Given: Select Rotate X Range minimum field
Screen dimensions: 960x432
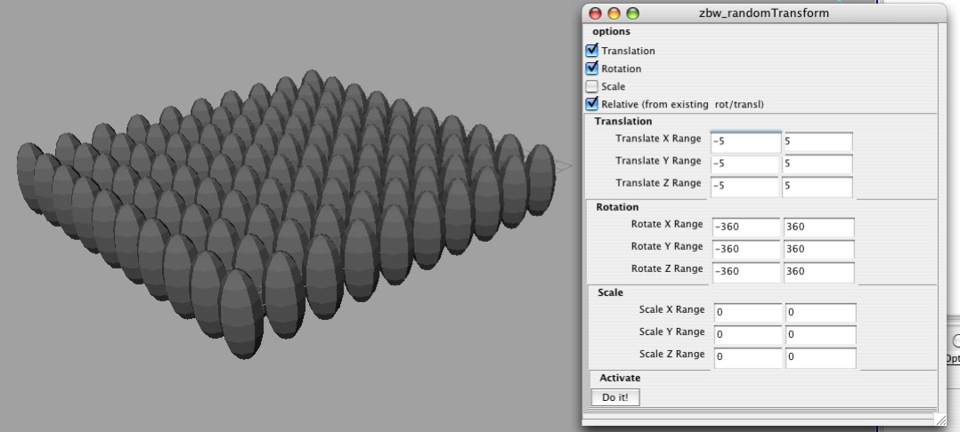Looking at the screenshot, I should click(x=746, y=227).
